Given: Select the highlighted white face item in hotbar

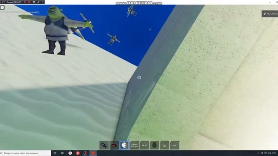Looking at the screenshot, I should (x=124, y=145).
